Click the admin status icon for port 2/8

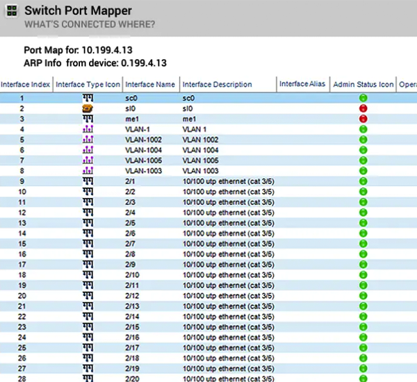coord(363,254)
